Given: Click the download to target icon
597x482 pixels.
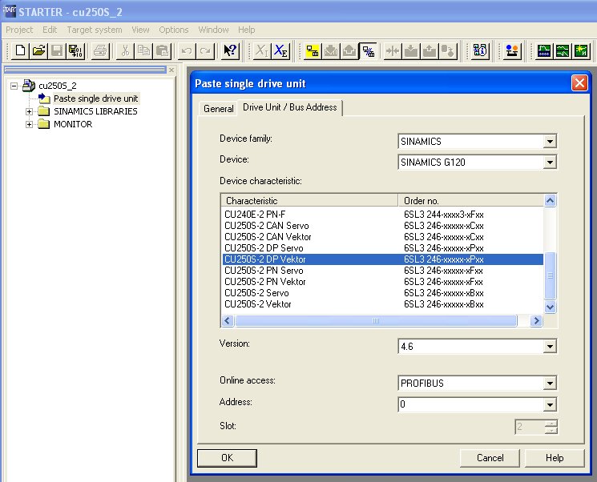Looking at the screenshot, I should click(331, 50).
